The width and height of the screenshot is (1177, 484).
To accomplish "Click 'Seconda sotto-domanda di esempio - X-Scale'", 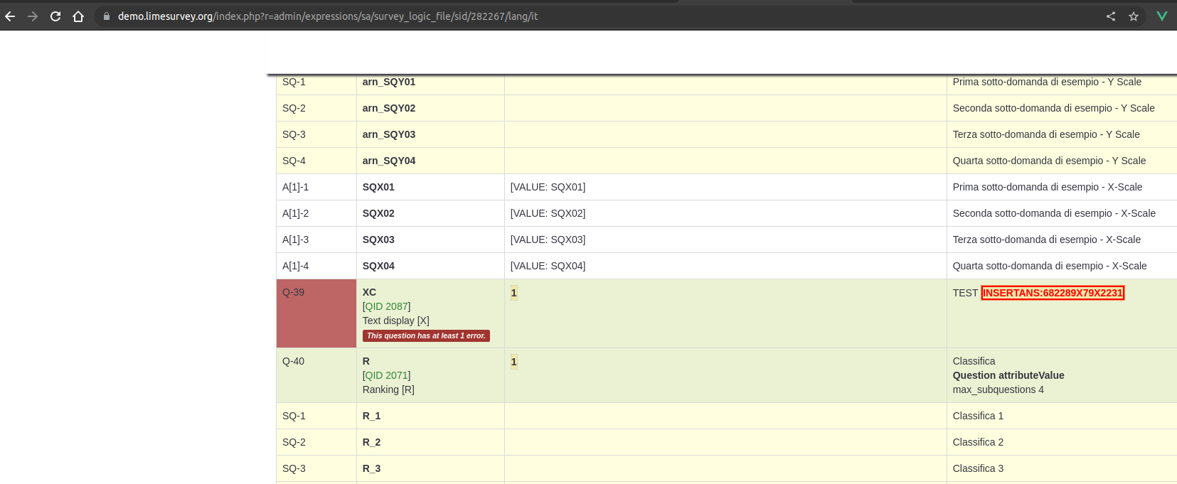I will [1054, 213].
